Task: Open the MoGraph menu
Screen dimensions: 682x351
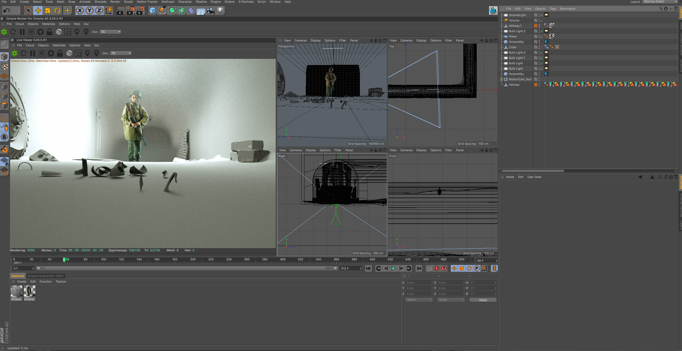Action: coord(167,2)
